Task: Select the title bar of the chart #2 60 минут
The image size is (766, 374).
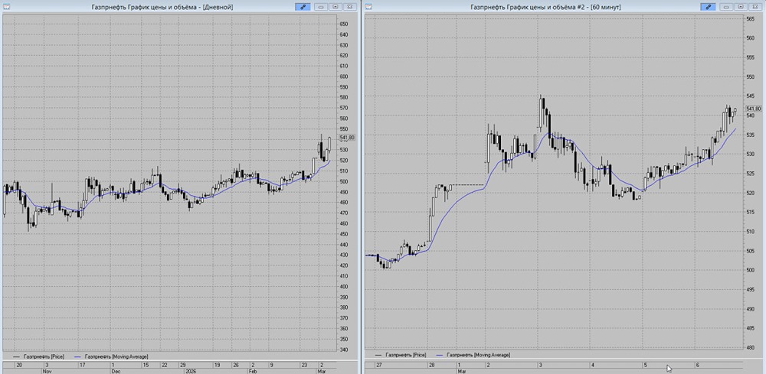Action: (547, 7)
